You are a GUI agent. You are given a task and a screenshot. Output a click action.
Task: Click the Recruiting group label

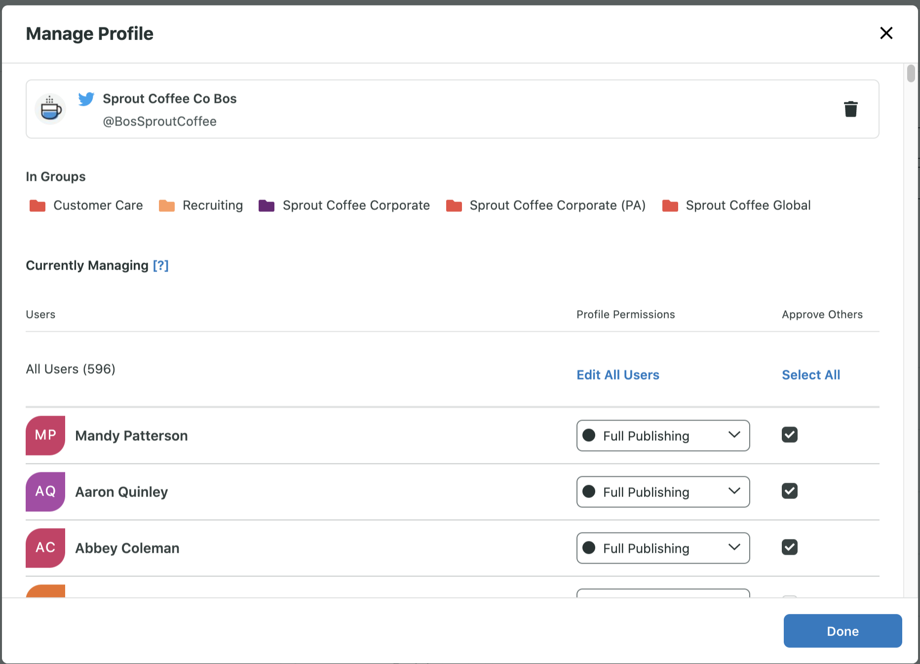(213, 205)
